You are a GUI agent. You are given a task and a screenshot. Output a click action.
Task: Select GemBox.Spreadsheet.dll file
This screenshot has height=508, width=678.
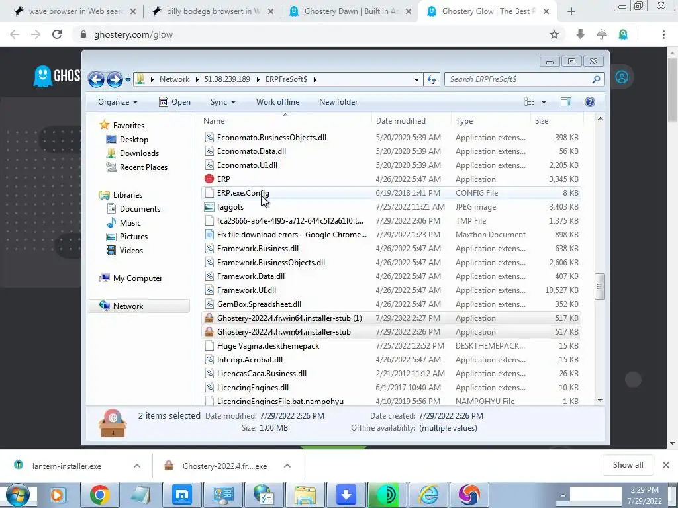click(x=391, y=304)
